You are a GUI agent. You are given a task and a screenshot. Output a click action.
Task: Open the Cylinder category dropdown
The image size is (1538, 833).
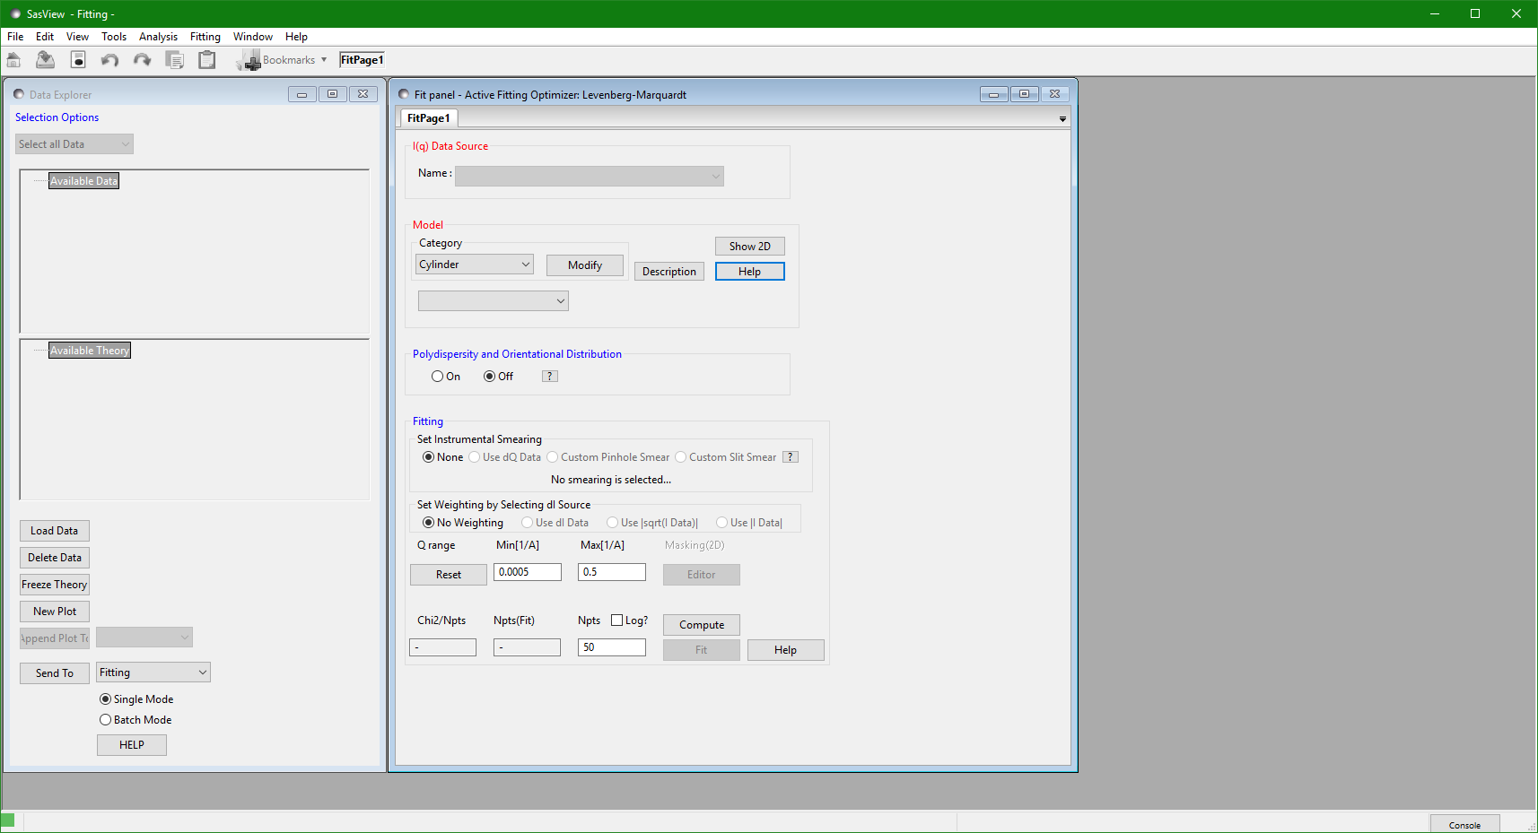point(475,265)
